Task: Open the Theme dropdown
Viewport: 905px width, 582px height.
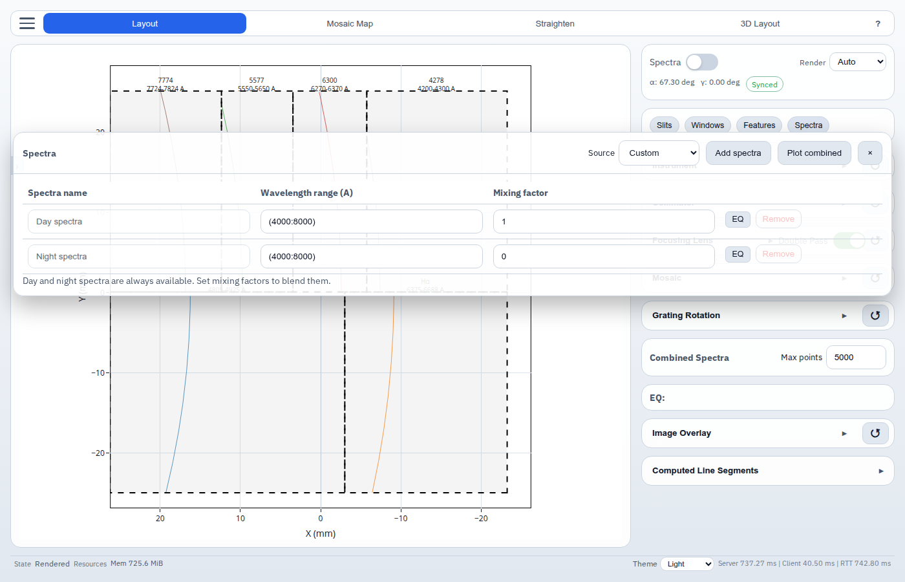Action: point(687,564)
